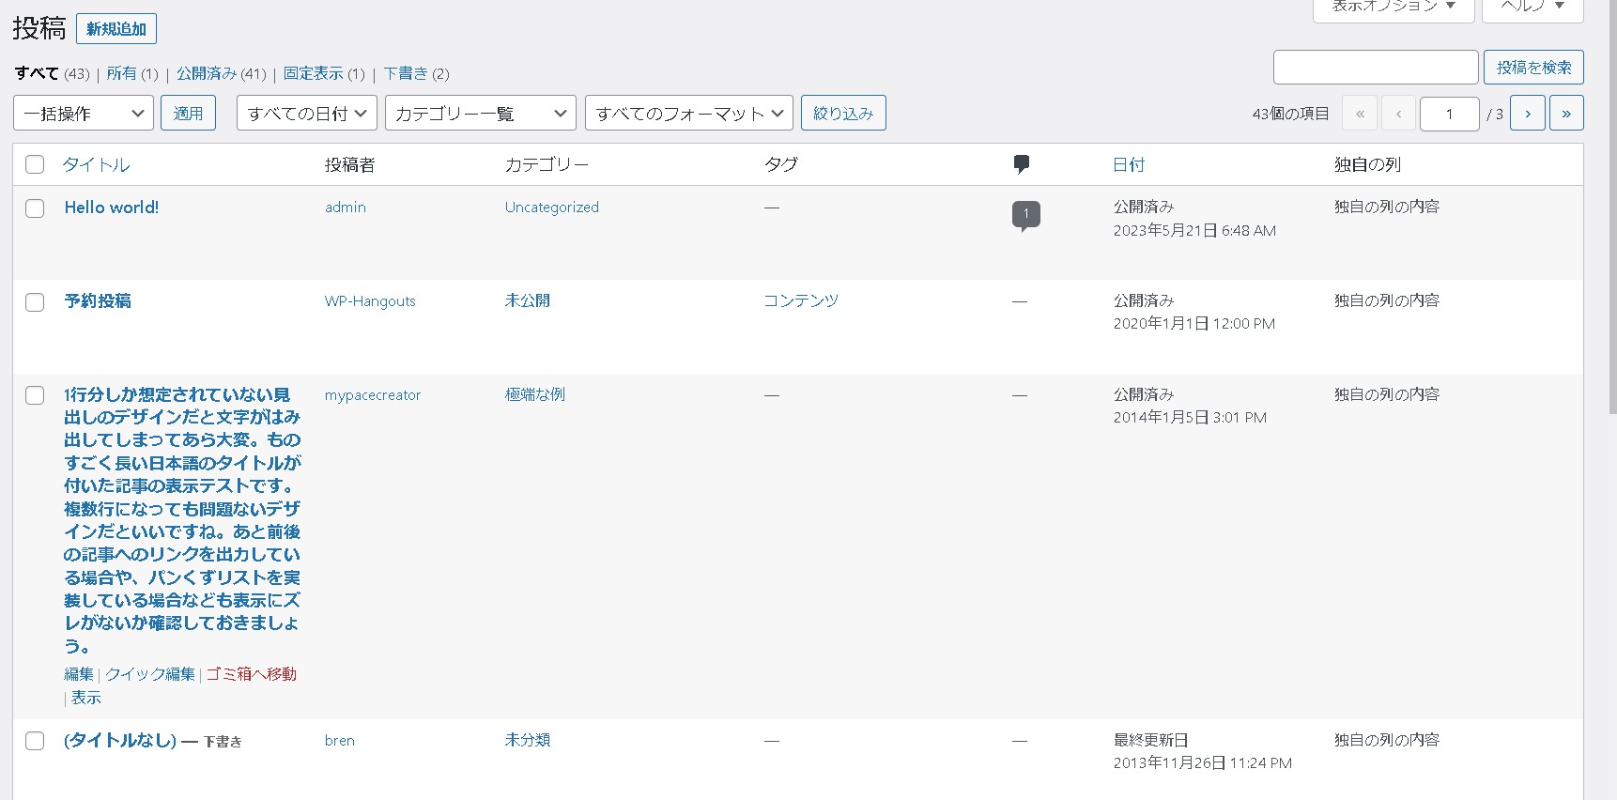Screen dimensions: 1617x800
Task: Toggle the select-all posts checkbox
Action: pos(35,164)
